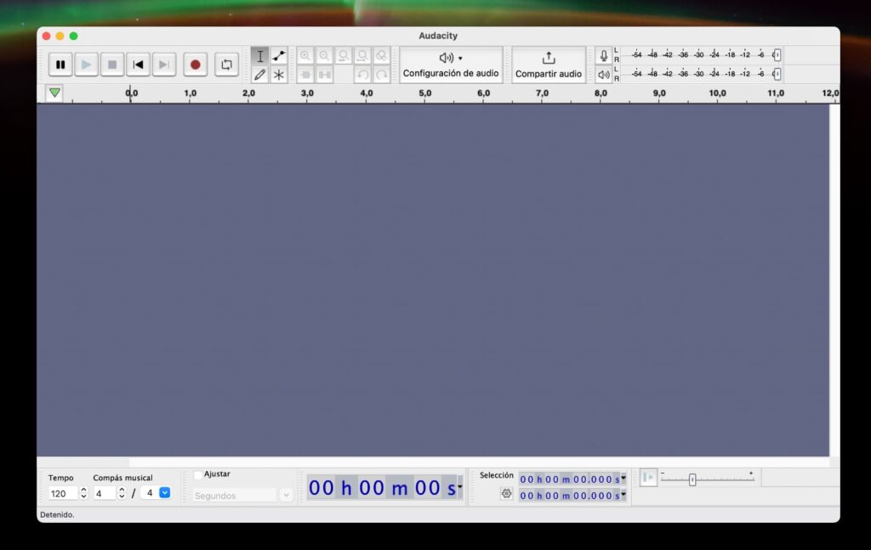
Task: Click the Redo icon
Action: pyautogui.click(x=380, y=75)
